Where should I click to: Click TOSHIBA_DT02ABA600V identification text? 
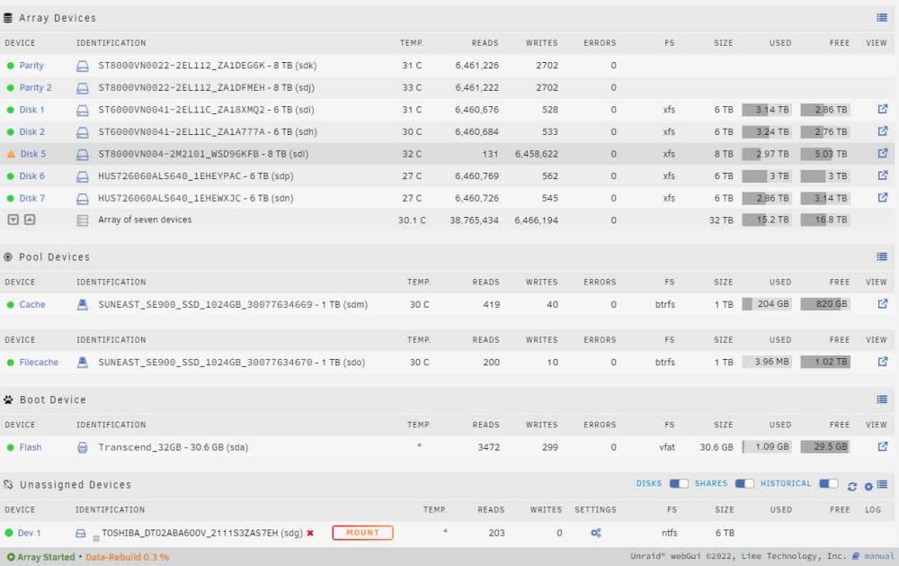202,533
